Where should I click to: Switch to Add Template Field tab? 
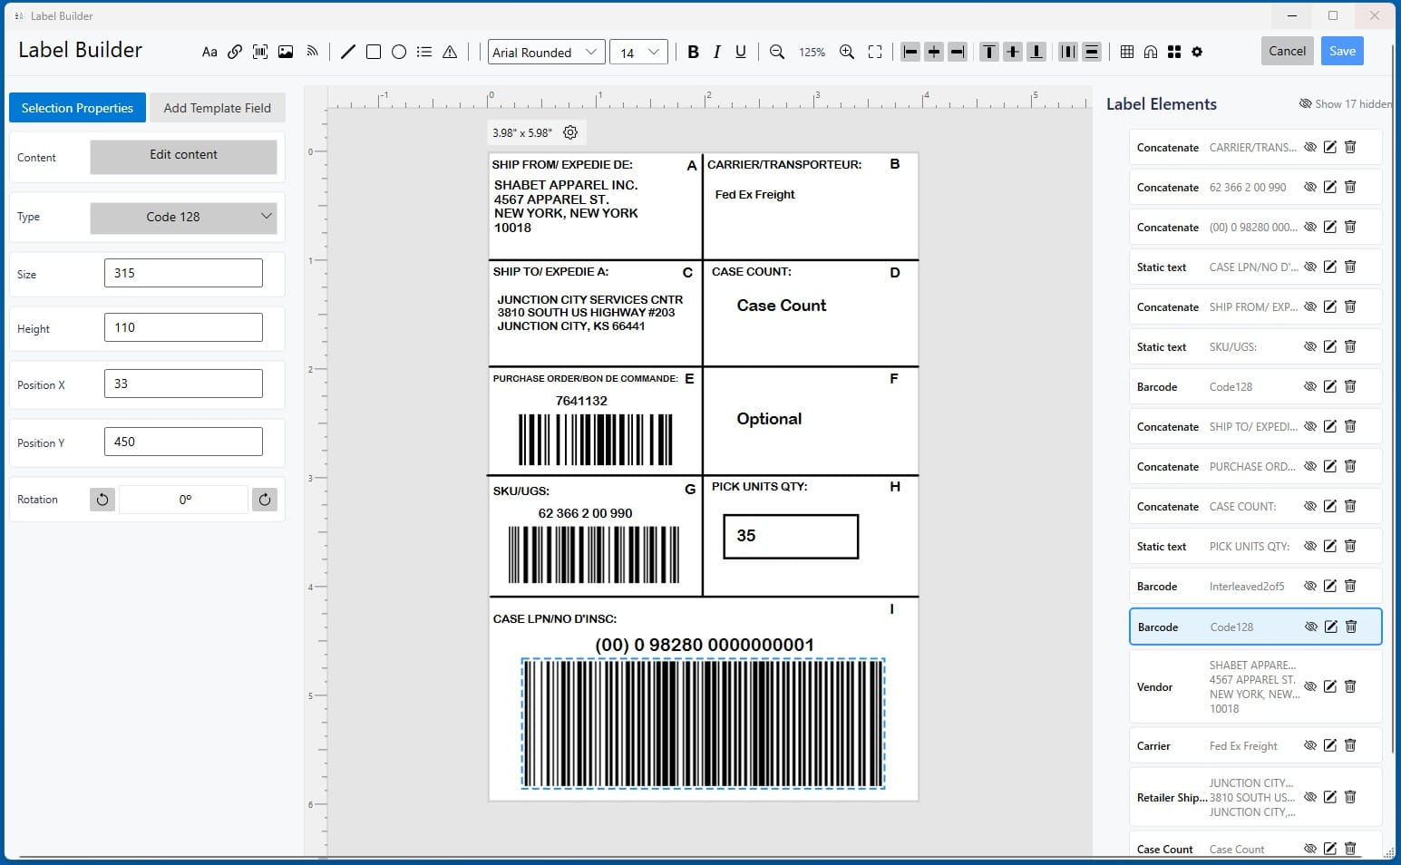coord(217,108)
